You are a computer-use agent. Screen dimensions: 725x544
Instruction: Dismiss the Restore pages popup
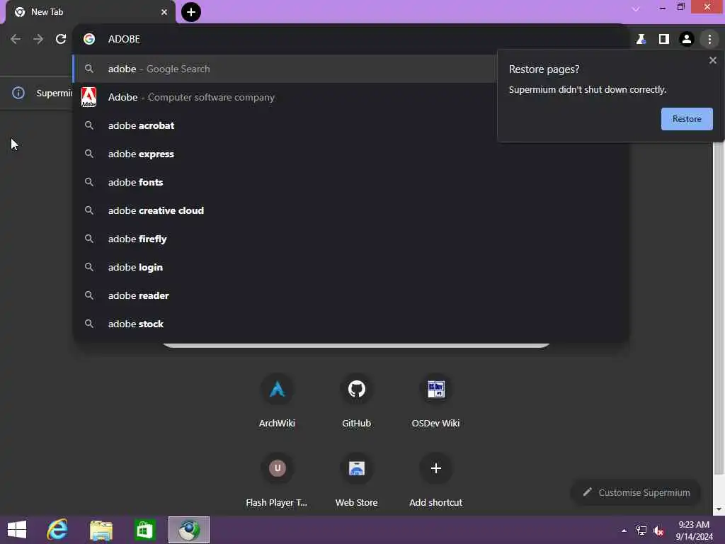pos(712,60)
